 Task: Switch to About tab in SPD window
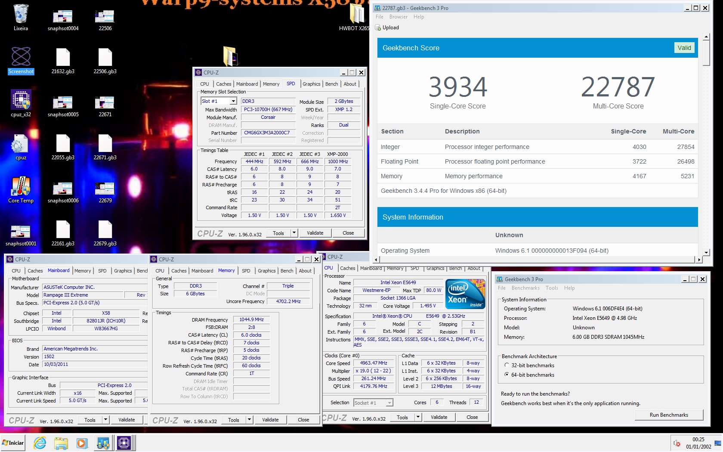350,84
